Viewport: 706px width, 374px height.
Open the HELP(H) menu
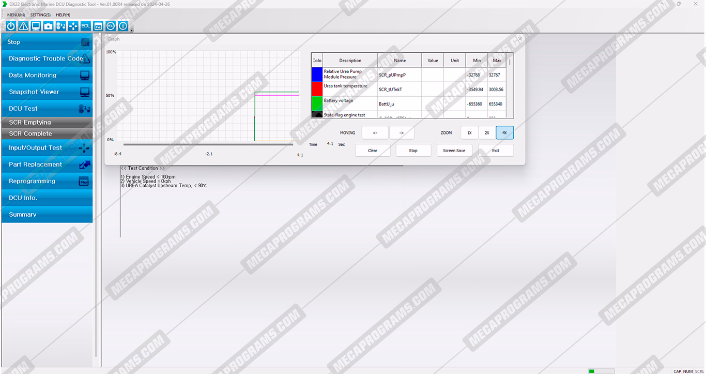tap(63, 15)
